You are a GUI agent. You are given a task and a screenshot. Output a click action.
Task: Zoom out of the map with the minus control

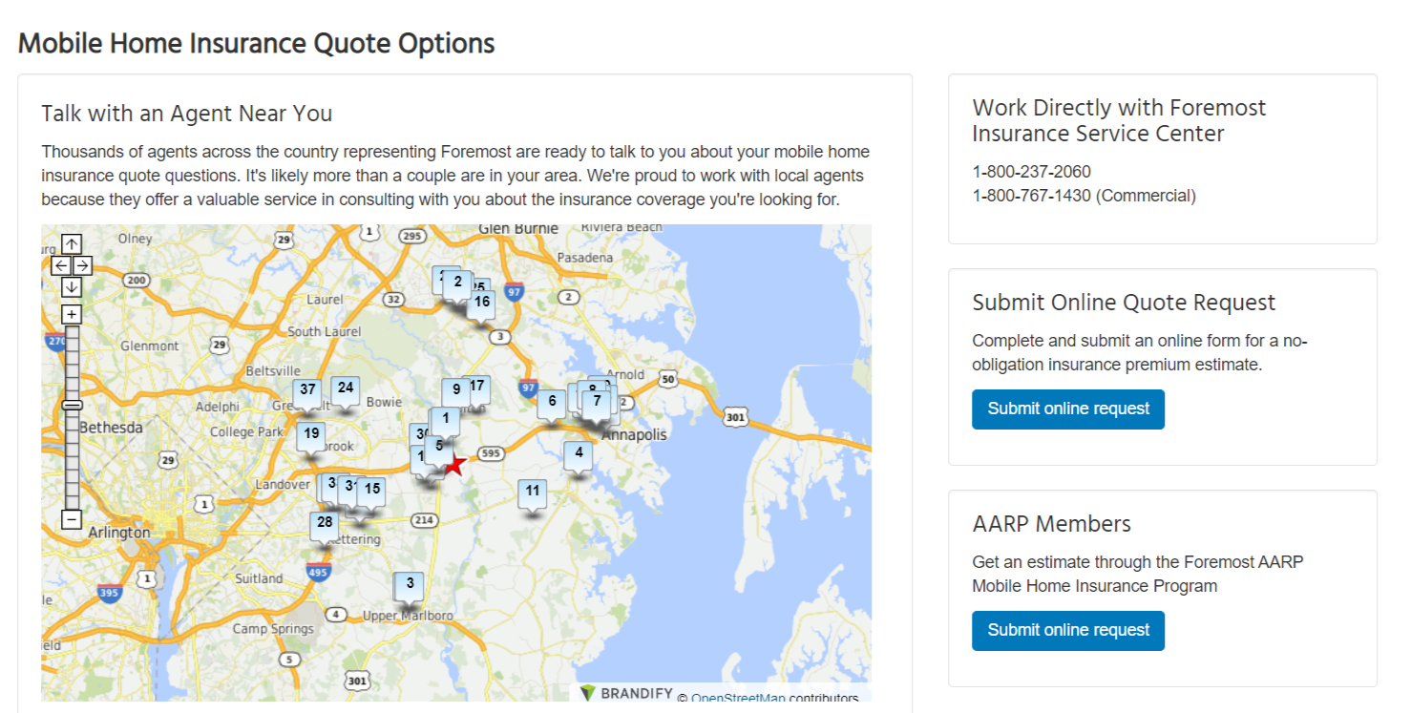coord(70,519)
